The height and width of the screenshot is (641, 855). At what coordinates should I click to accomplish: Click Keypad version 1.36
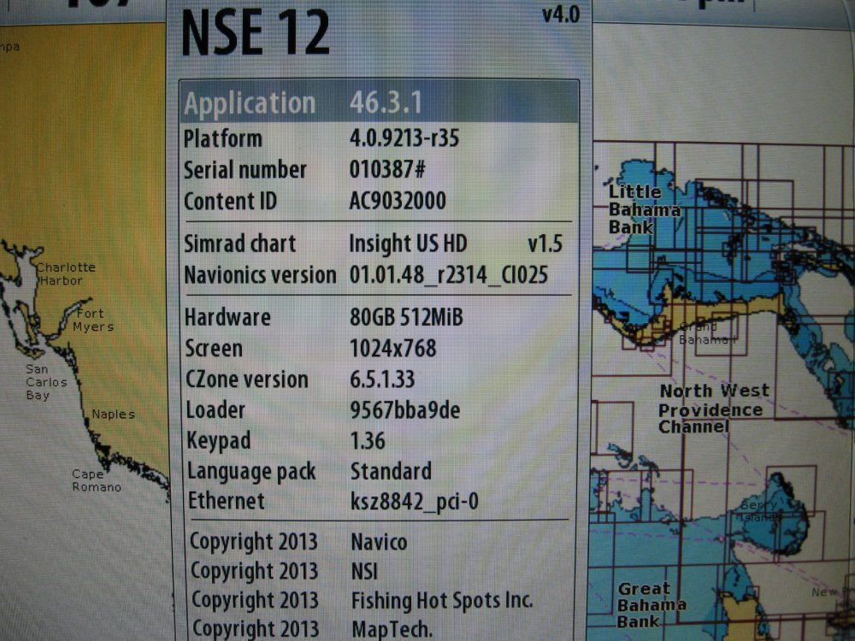pyautogui.click(x=368, y=440)
